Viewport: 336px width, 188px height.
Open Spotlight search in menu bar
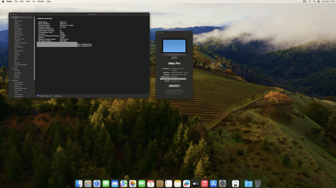tap(314, 1)
